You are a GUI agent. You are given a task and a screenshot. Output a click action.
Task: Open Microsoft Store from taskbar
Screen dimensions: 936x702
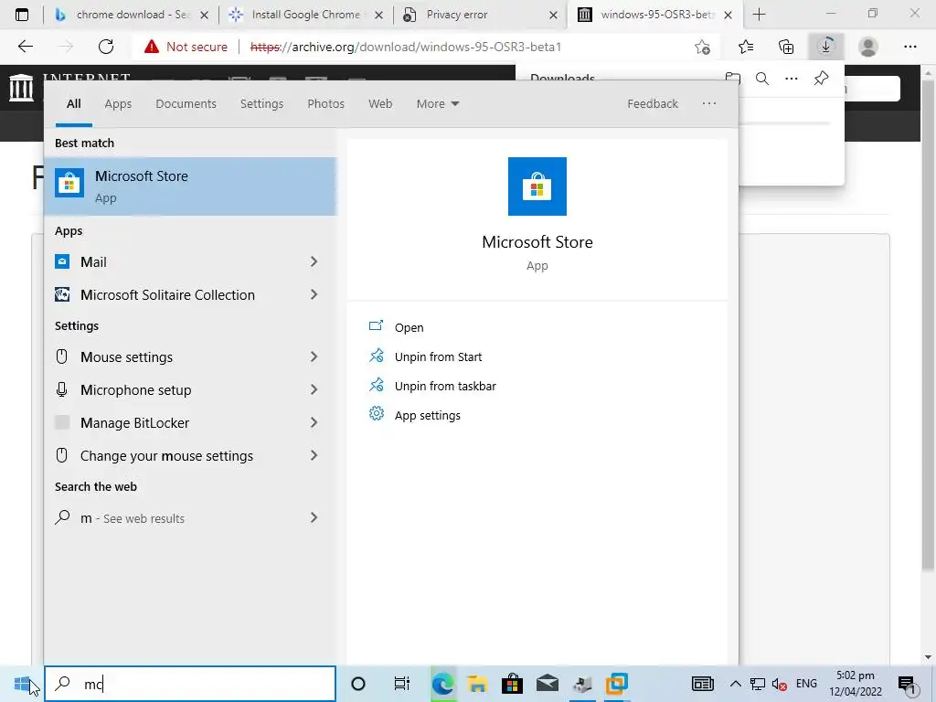[x=512, y=684]
